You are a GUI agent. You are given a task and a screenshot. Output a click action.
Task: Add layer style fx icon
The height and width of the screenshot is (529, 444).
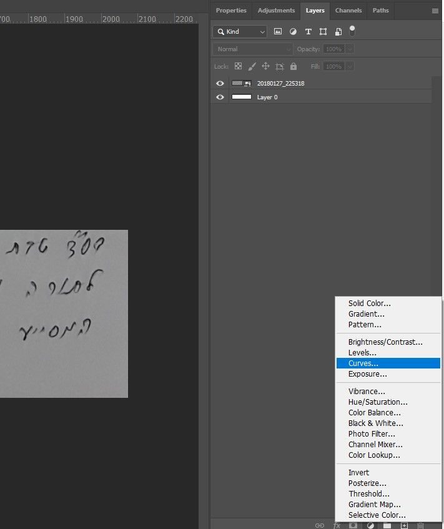(337, 525)
